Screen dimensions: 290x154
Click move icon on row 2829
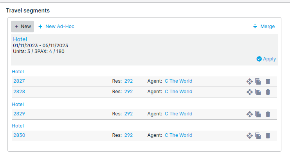[x=250, y=114]
